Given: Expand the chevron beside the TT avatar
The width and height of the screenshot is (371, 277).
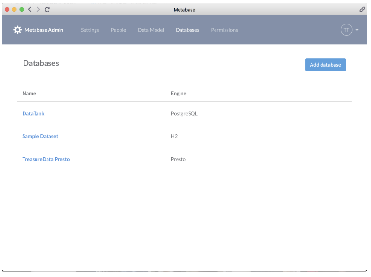Looking at the screenshot, I should 357,30.
